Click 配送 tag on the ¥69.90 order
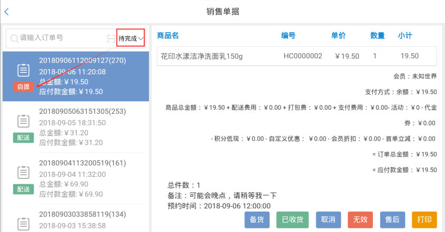Image resolution: width=445 pixels, height=232 pixels. [x=23, y=189]
